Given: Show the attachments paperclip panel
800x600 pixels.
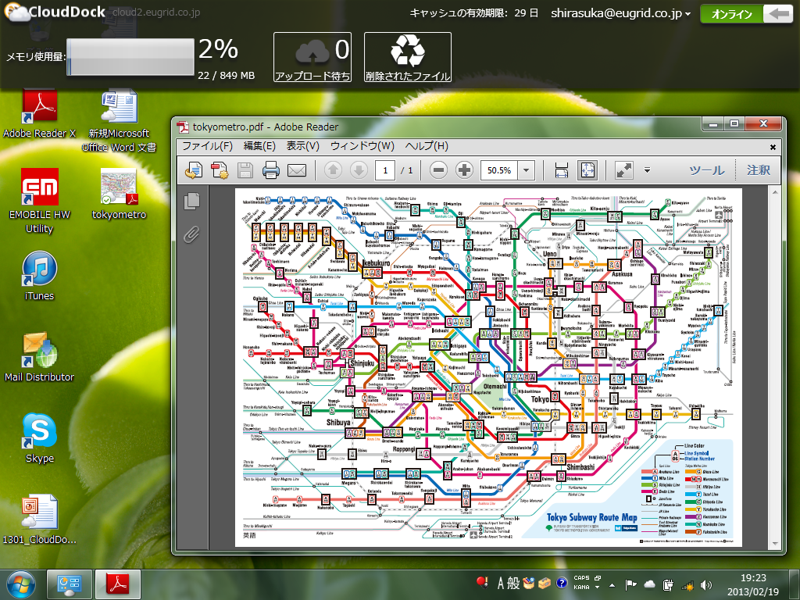Looking at the screenshot, I should point(192,234).
